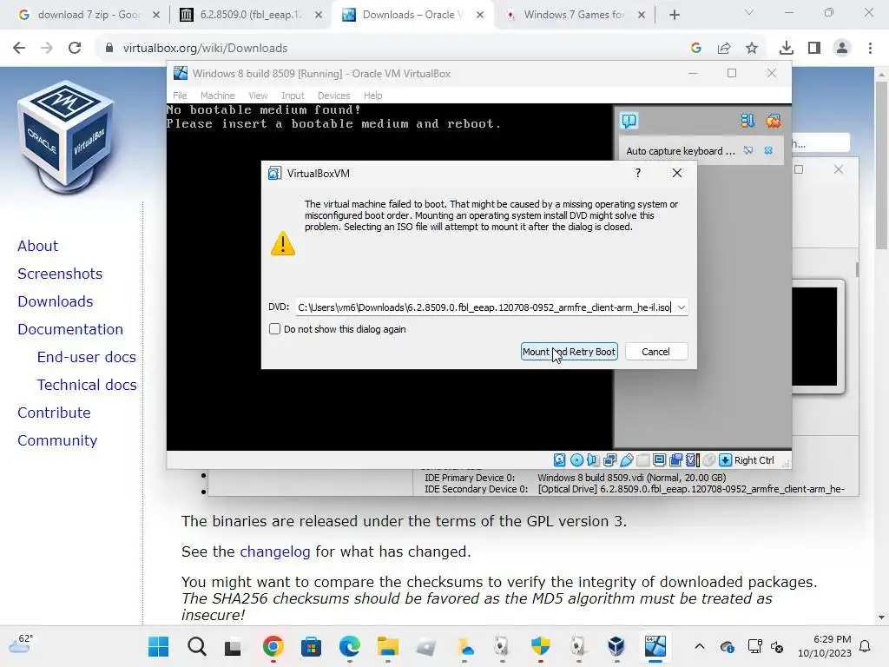Open File Explorer from the taskbar

(x=388, y=646)
